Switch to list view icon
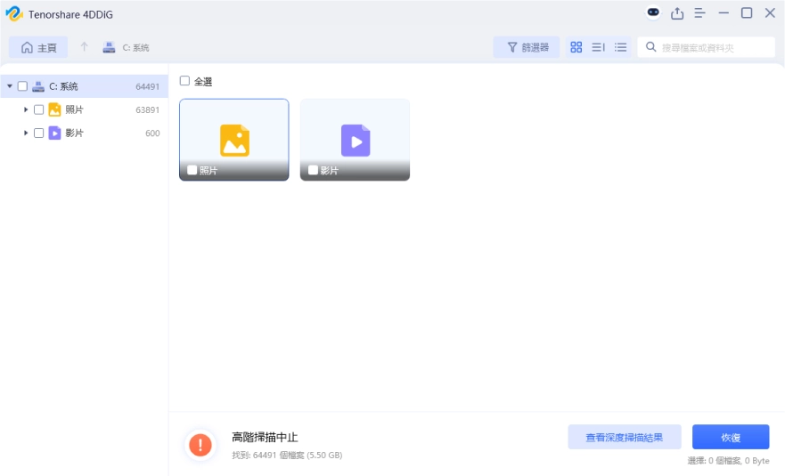This screenshot has width=785, height=476. pyautogui.click(x=620, y=47)
